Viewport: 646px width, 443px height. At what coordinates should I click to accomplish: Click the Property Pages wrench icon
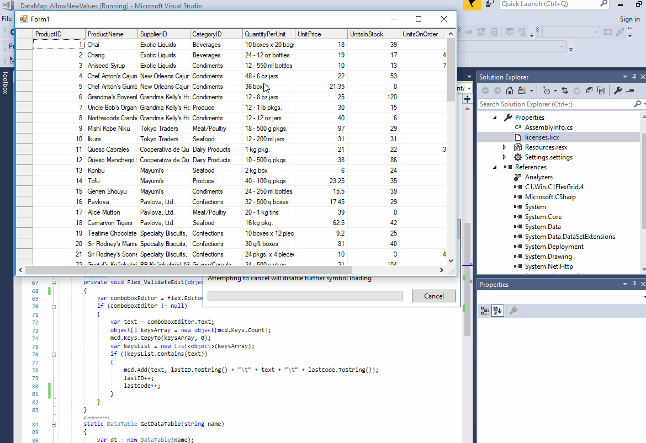pos(513,311)
